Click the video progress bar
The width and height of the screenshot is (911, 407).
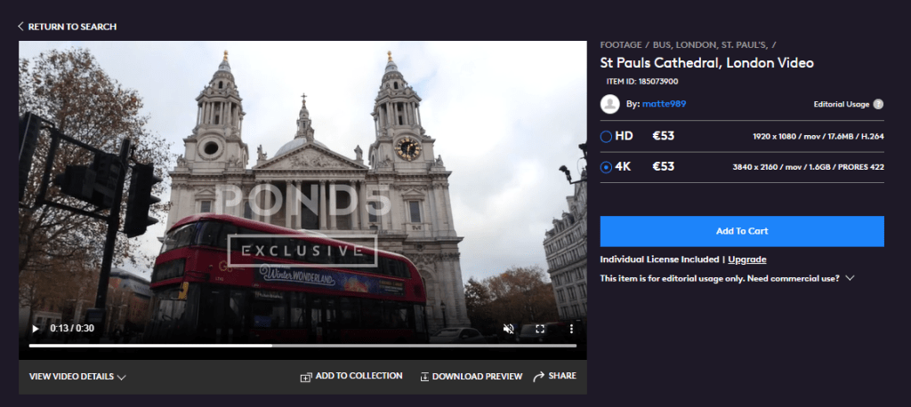[302, 346]
